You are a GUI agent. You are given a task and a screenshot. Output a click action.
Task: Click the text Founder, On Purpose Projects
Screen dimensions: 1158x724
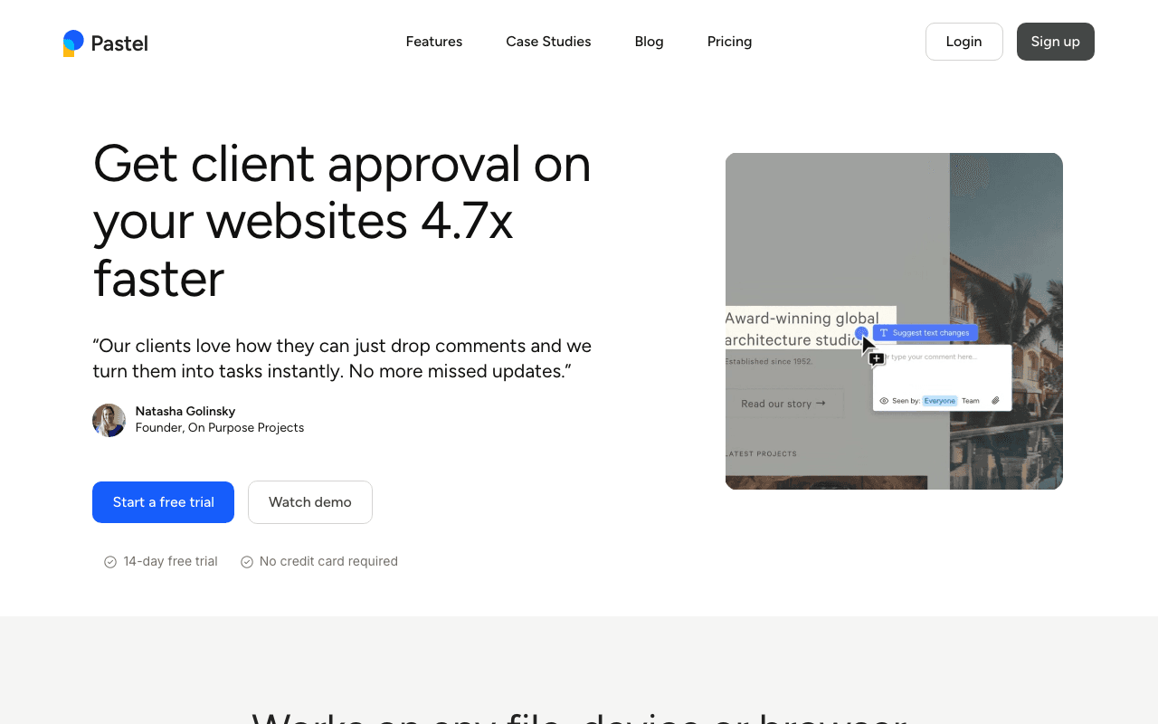220,428
